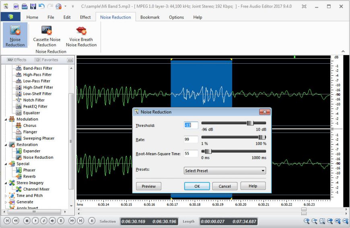Click the Threshold slider handle
The image size is (350, 228).
pos(249,123)
